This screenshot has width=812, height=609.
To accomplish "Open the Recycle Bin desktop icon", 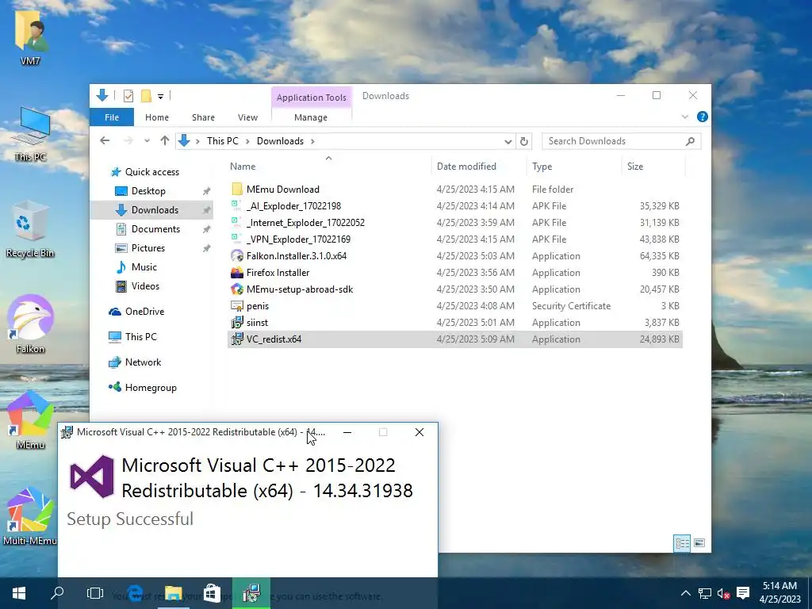I will pyautogui.click(x=31, y=229).
